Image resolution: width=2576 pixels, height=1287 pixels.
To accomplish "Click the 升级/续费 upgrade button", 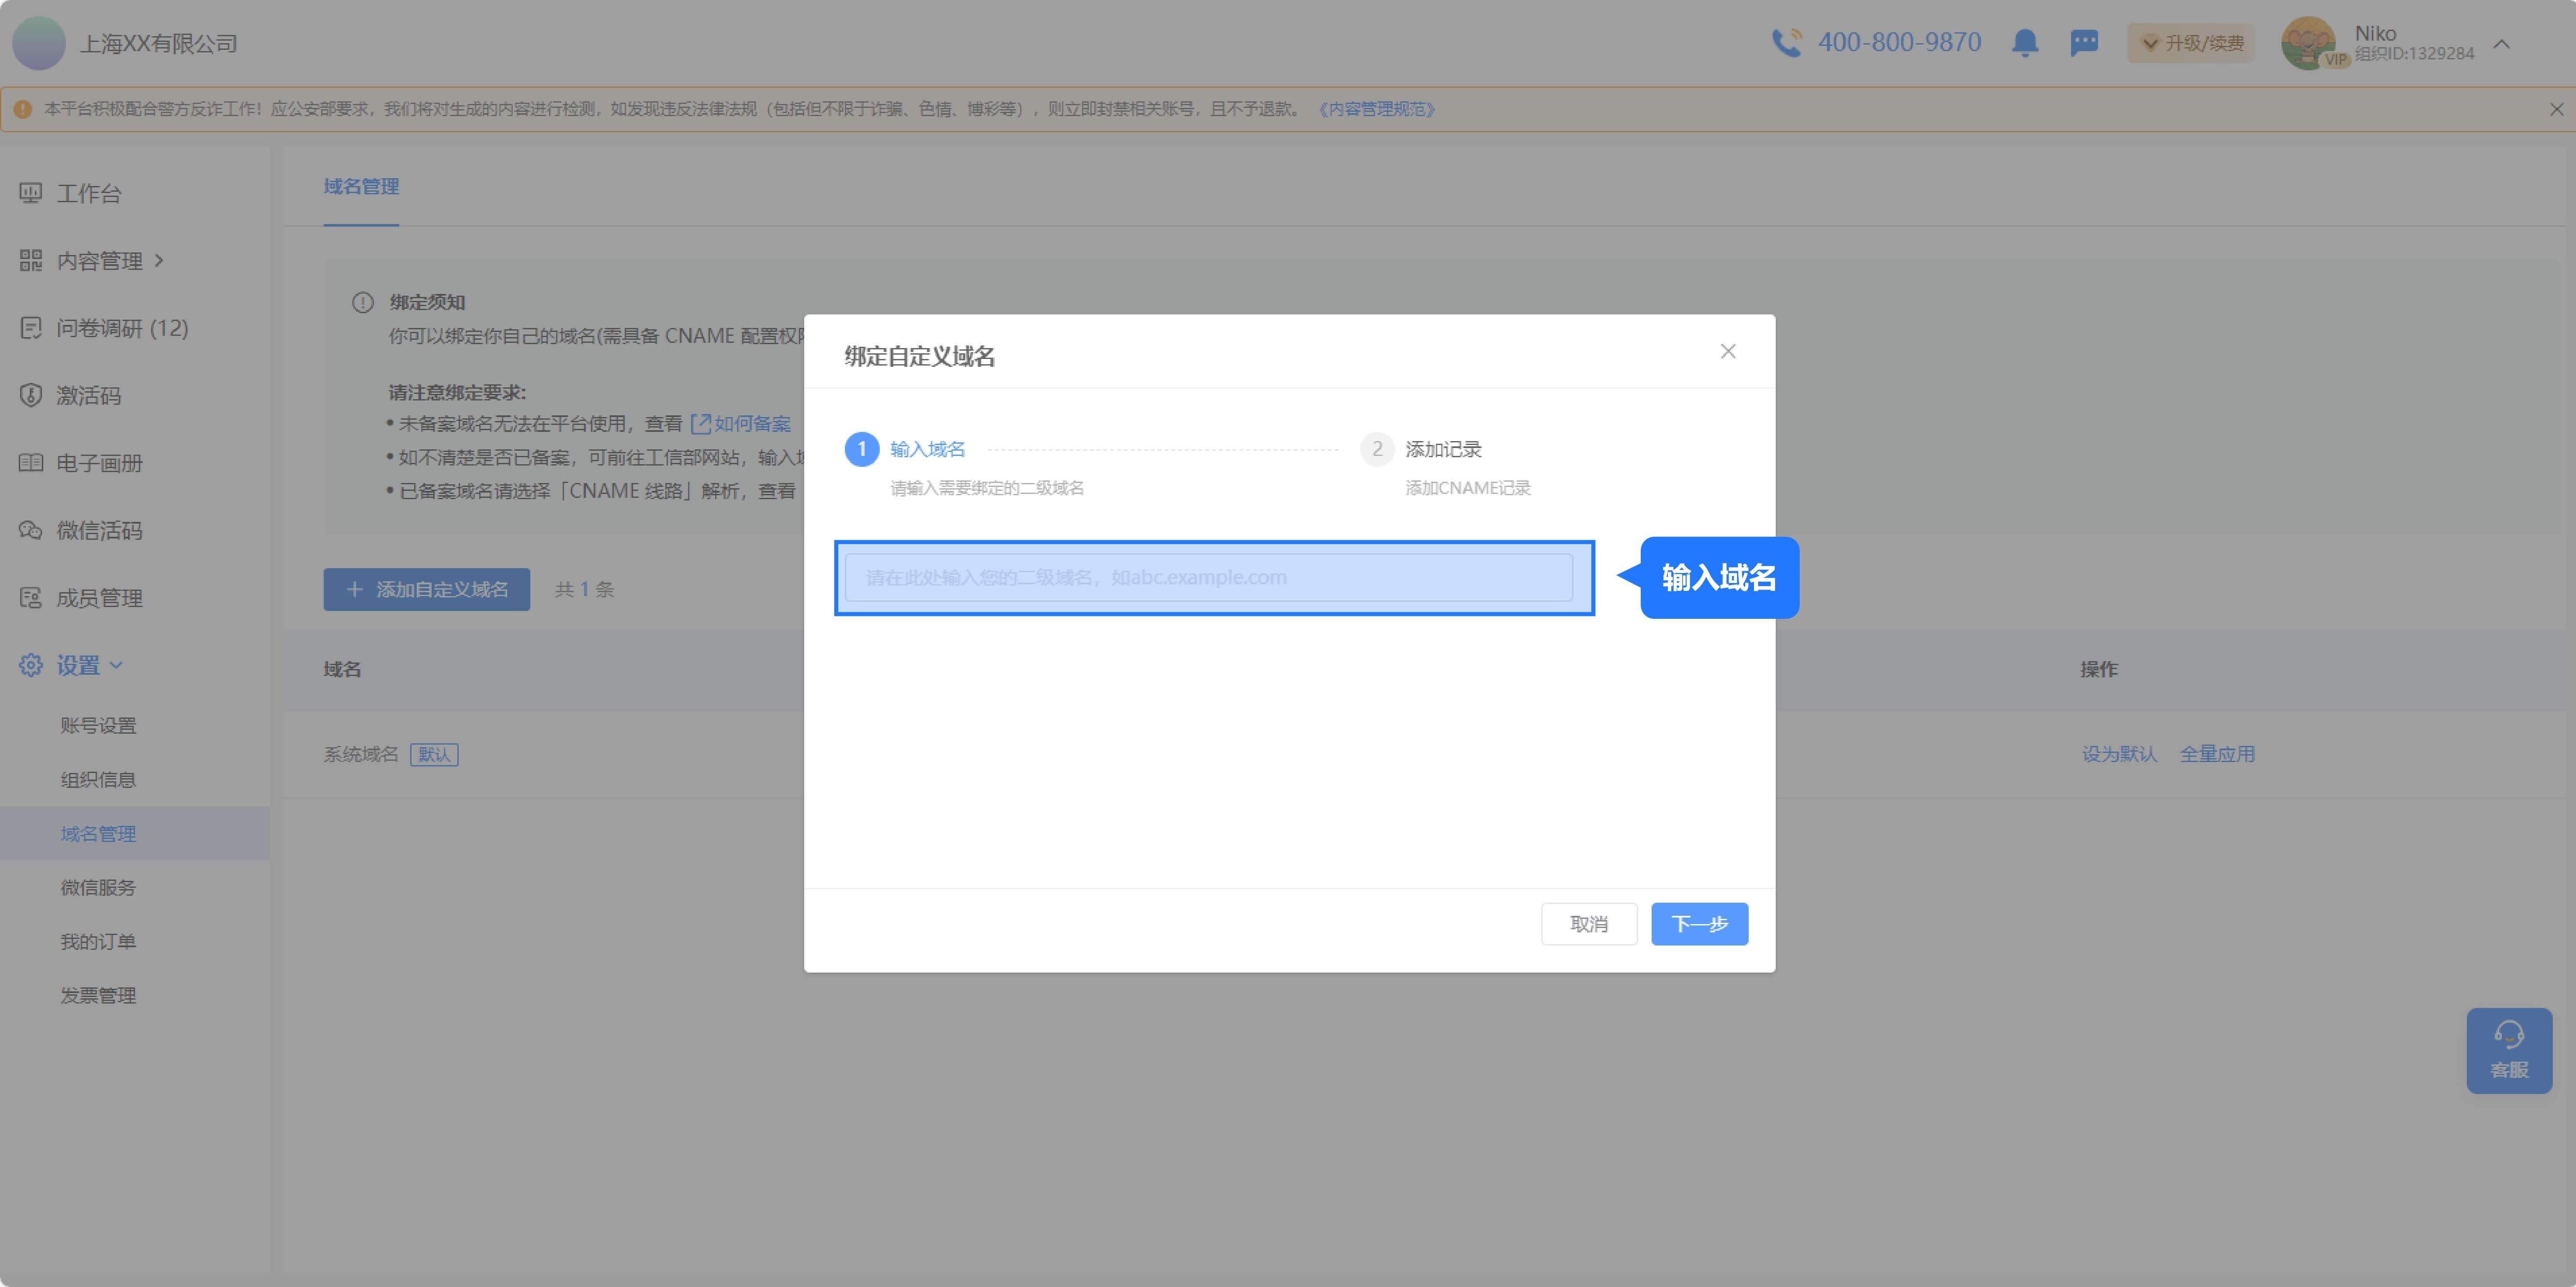I will pos(2191,43).
